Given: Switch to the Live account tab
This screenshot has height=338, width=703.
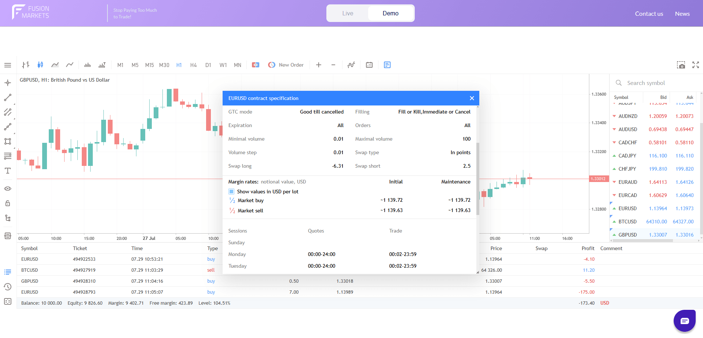Looking at the screenshot, I should coord(348,13).
